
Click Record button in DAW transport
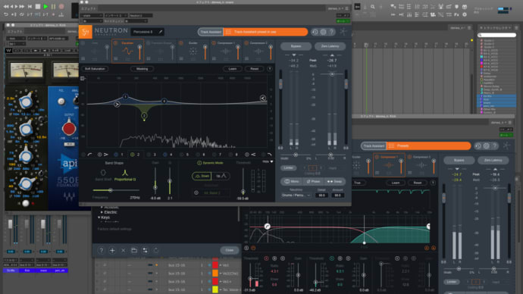coord(61,6)
